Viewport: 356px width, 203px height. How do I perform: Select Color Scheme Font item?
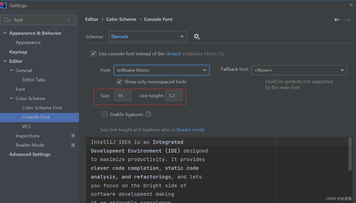tap(42, 108)
